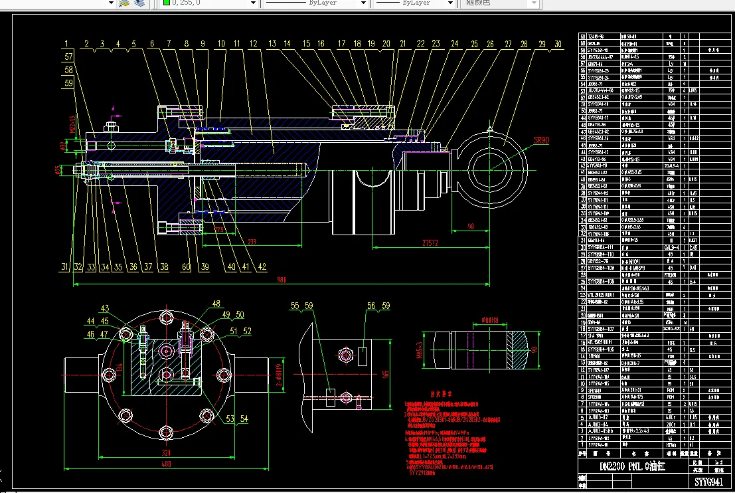Expand the 0,255,0 color control dropdown

(253, 3)
